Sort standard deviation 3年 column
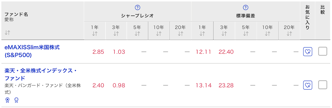This screenshot has width=332, height=108. tap(224, 34)
